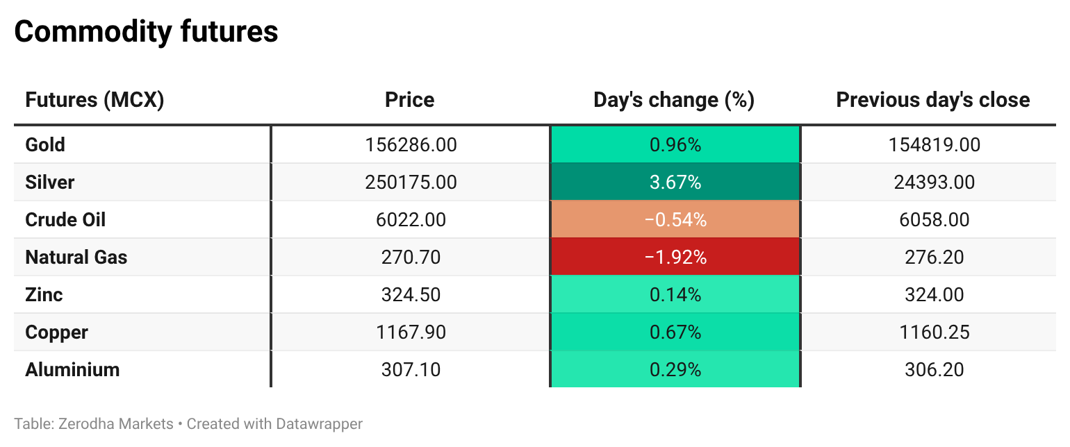Select the Silver row label

(50, 183)
